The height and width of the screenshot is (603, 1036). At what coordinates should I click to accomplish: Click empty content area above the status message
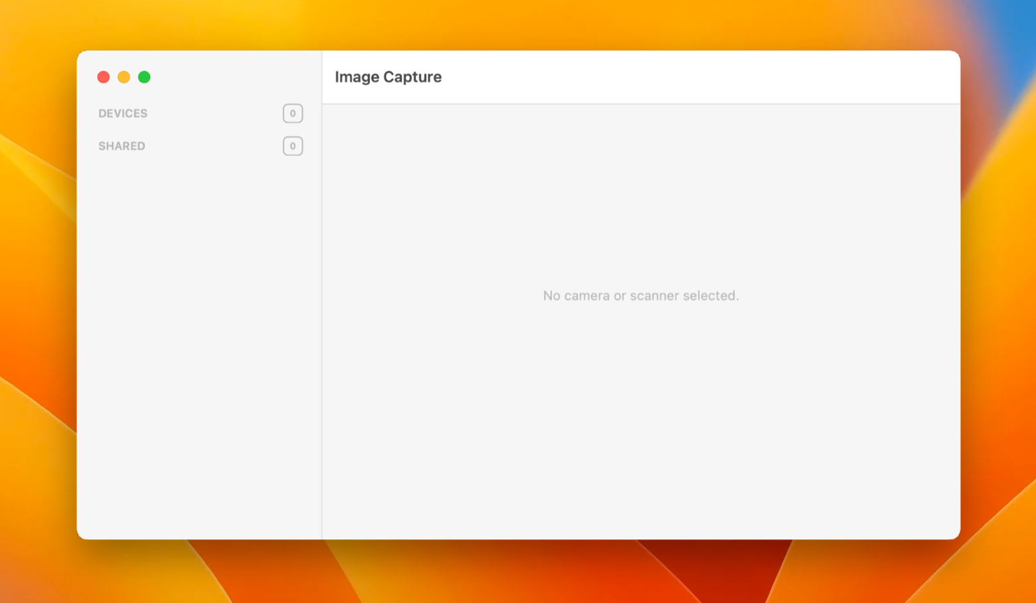tap(640, 193)
